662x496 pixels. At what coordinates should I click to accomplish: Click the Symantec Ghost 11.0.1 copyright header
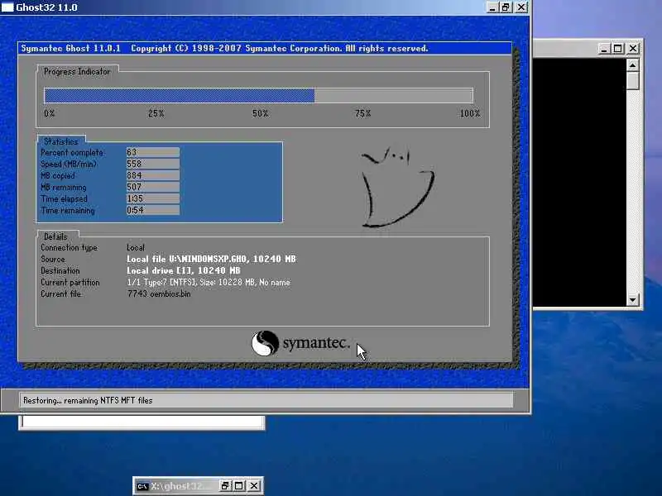click(x=224, y=48)
